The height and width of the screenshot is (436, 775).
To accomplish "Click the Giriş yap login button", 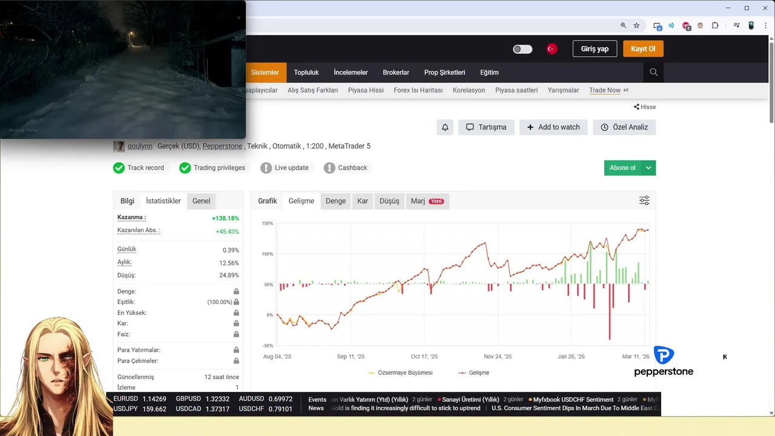I will pyautogui.click(x=595, y=49).
